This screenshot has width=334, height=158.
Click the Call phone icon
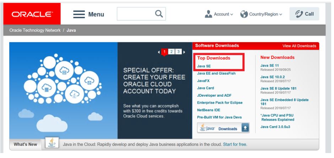coord(299,14)
